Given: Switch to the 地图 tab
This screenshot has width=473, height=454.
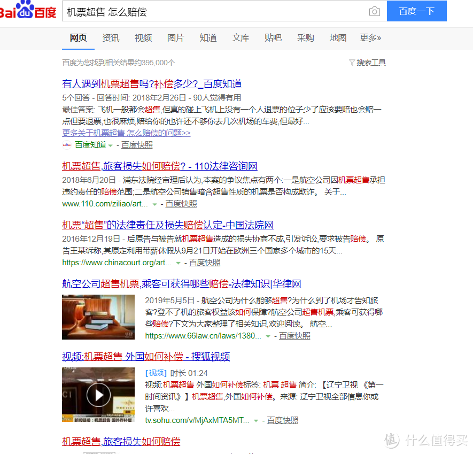Looking at the screenshot, I should coord(338,38).
